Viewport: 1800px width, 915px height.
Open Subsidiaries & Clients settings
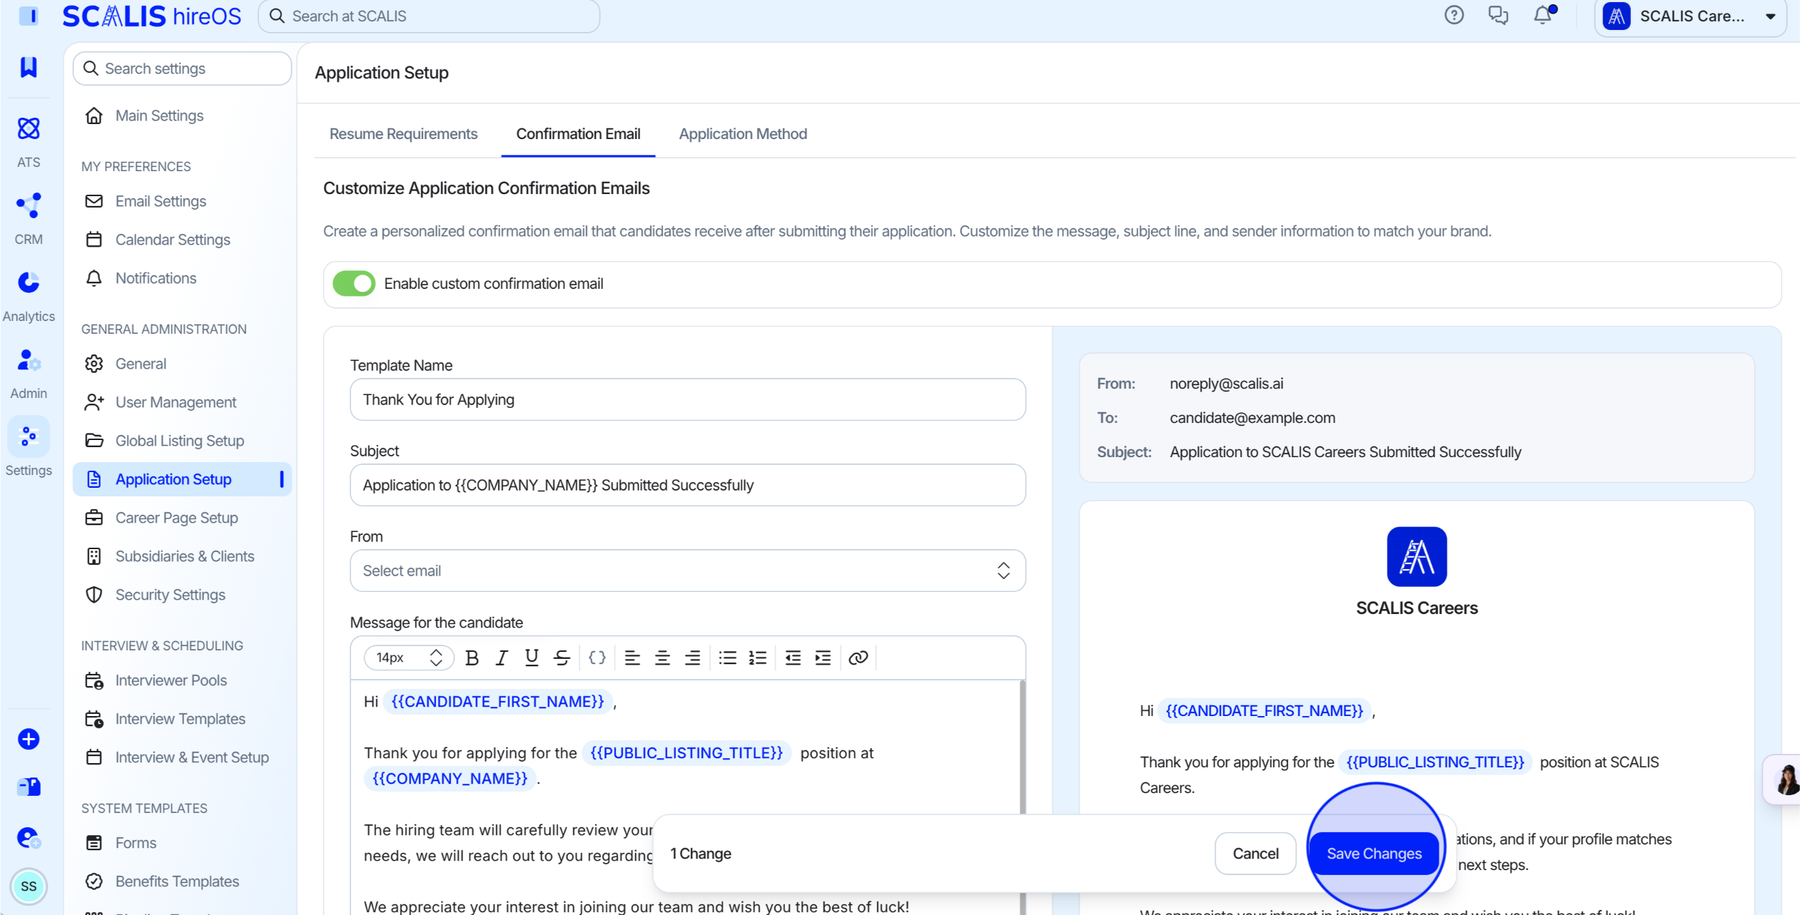pos(182,556)
